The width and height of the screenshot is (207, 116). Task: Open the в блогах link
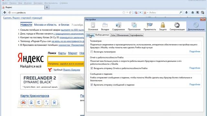click(64, 25)
